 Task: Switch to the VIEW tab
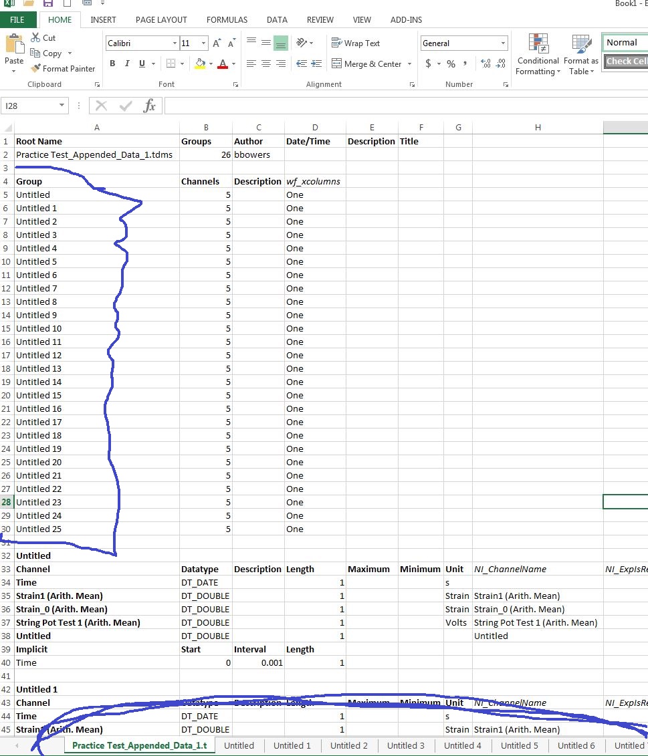[362, 20]
